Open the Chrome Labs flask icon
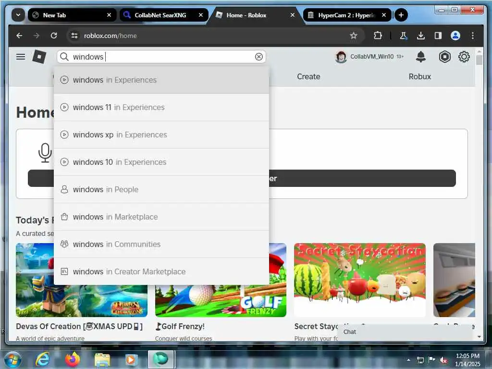 404,36
